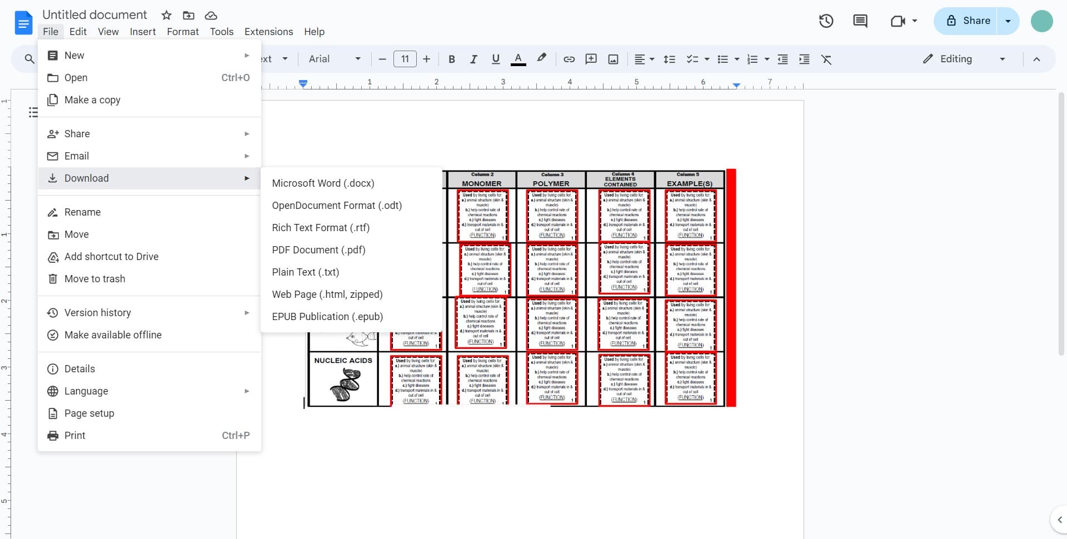Select PDF Document (.pdf) download option

tap(318, 250)
